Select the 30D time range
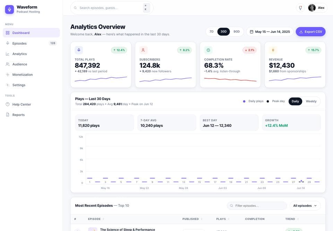333x231 pixels. (x=223, y=32)
